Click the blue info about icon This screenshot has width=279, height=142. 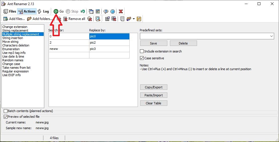tap(113, 11)
